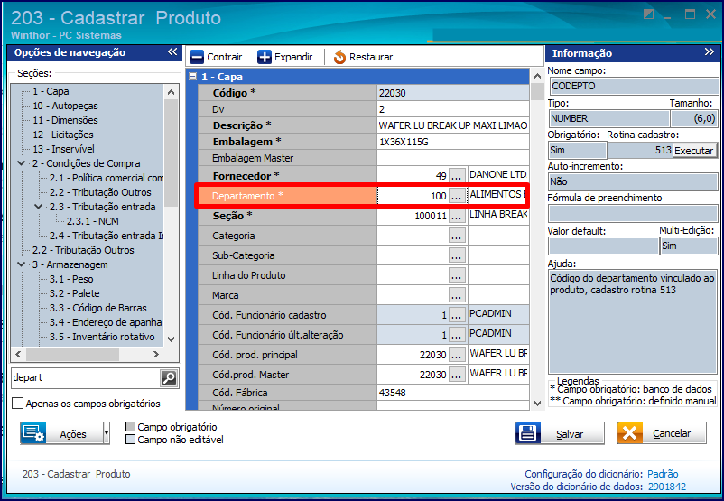Image resolution: width=724 pixels, height=501 pixels.
Task: Click the Embalagem value '1X36X115G'
Action: 453,142
